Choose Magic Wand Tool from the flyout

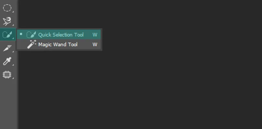pos(59,45)
